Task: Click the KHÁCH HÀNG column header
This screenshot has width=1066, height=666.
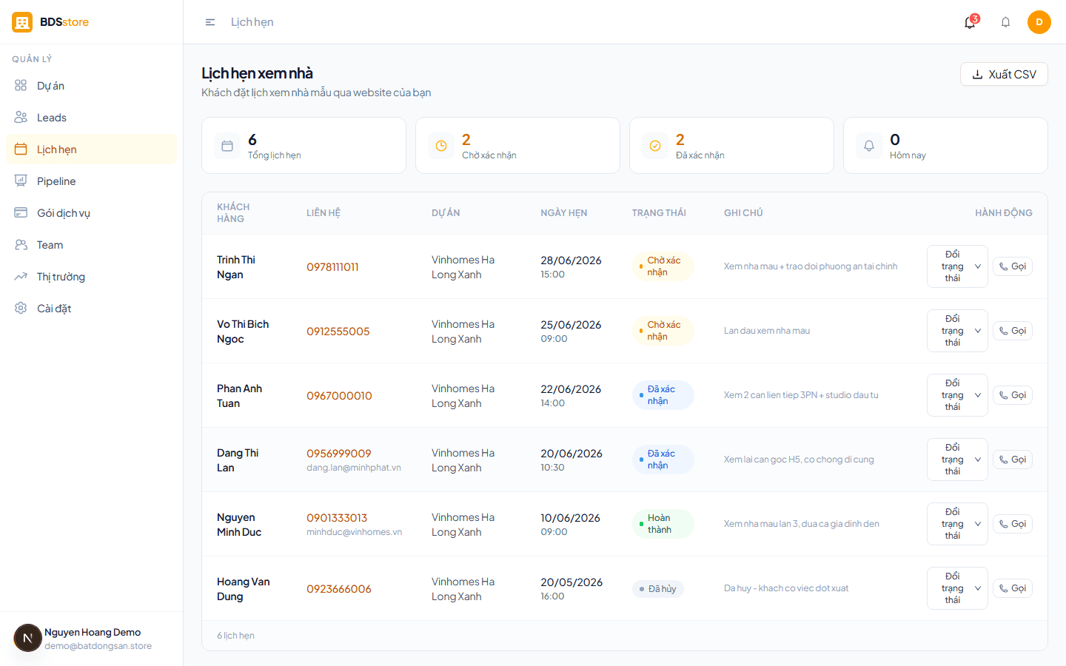Action: [x=233, y=213]
